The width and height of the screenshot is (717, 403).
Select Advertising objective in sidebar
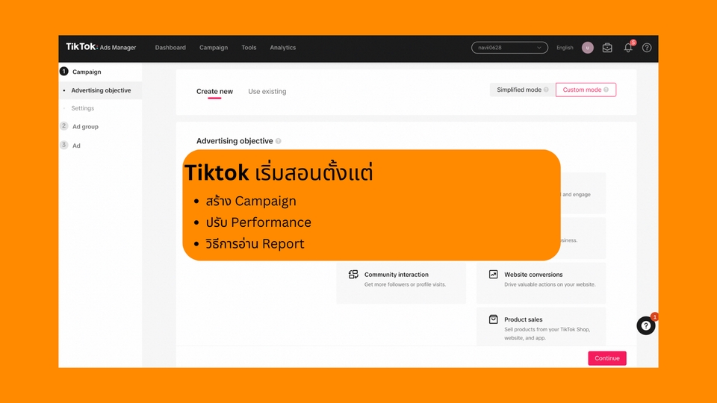tap(101, 90)
